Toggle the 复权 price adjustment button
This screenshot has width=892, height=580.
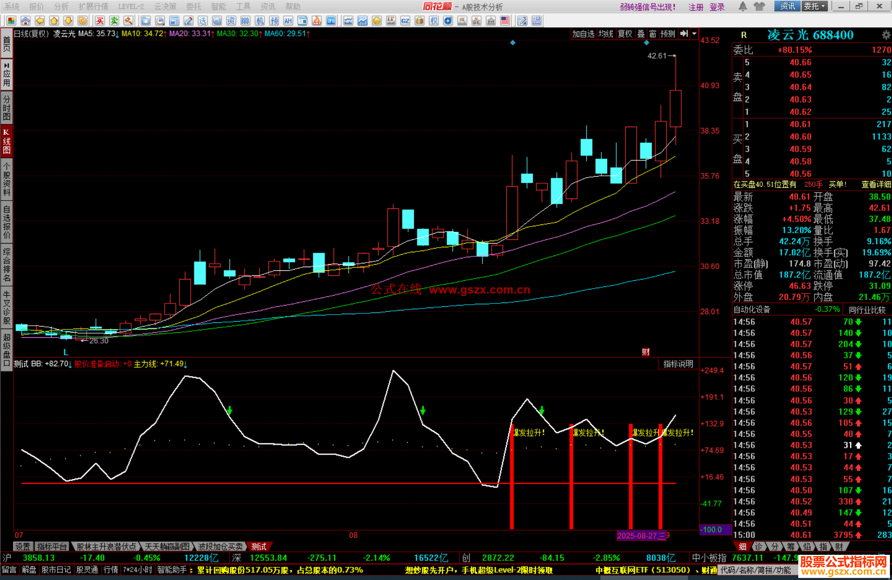[624, 34]
